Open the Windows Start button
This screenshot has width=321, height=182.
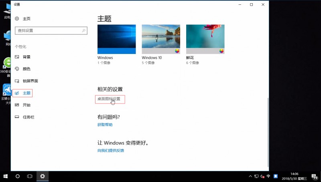click(x=6, y=176)
